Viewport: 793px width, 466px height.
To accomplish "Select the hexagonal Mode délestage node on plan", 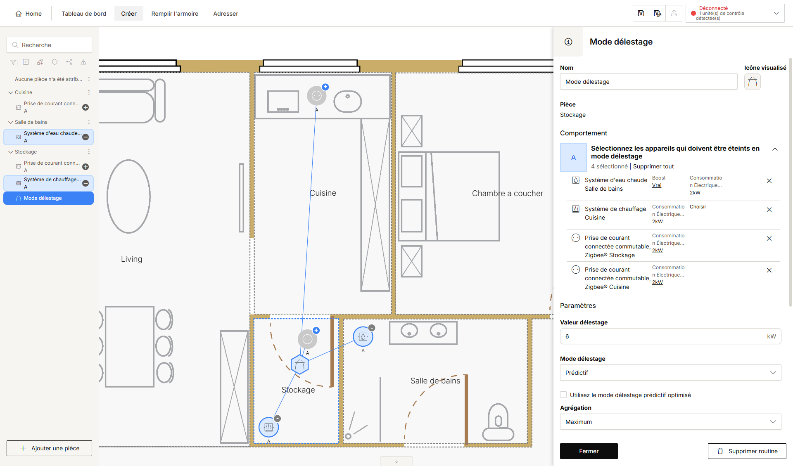I will pyautogui.click(x=299, y=364).
